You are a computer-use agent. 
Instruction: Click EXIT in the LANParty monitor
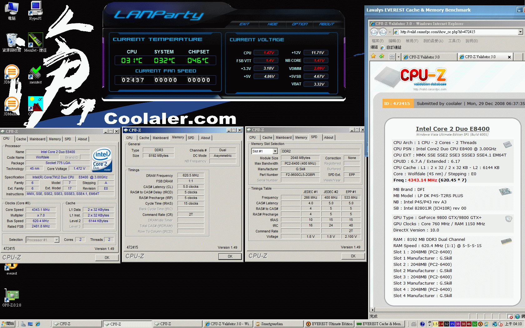244,24
